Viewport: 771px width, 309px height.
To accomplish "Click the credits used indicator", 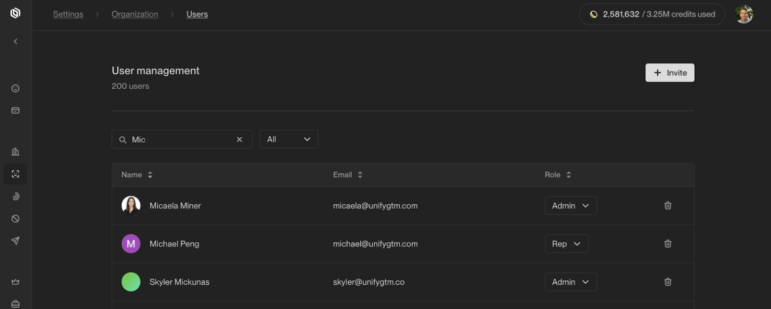I will 652,15.
